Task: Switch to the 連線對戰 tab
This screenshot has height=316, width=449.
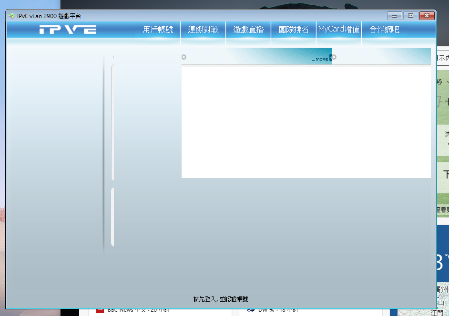Action: tap(203, 30)
